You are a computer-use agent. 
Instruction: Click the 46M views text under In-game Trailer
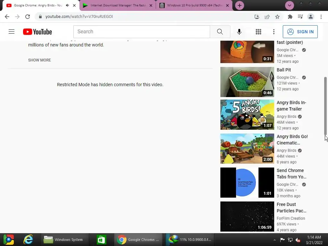click(x=286, y=122)
